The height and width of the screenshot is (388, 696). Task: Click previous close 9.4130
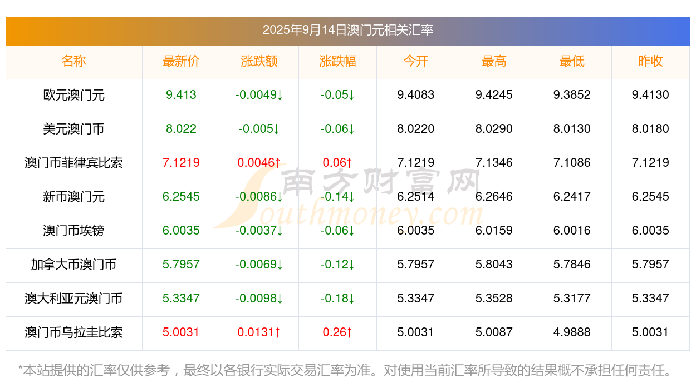pyautogui.click(x=650, y=95)
